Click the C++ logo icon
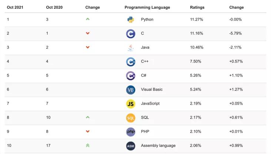 [130, 62]
